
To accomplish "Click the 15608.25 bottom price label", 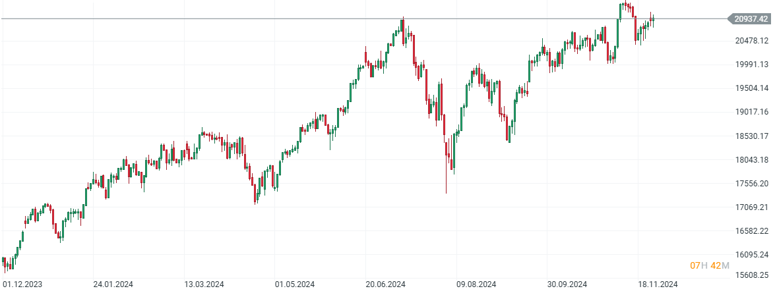I will [751, 276].
